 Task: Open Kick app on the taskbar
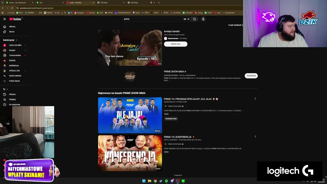(x=183, y=181)
